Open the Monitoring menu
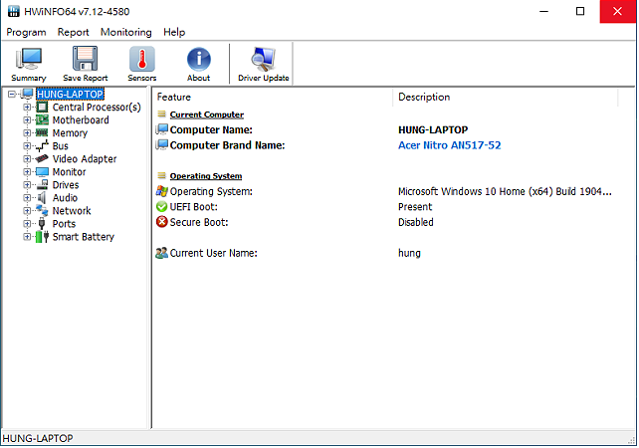Screen dimensions: 639x448 coord(126,32)
